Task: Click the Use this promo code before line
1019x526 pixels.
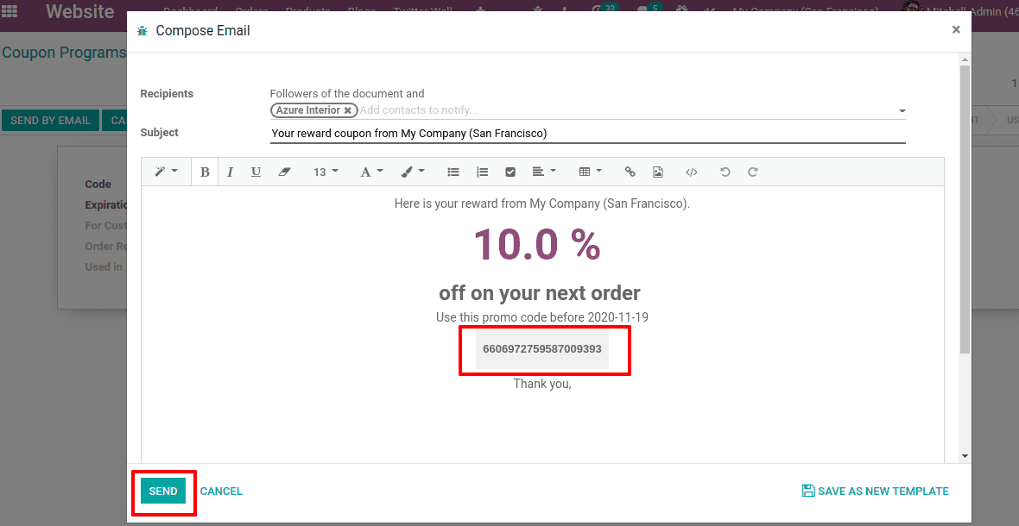Action: click(542, 318)
